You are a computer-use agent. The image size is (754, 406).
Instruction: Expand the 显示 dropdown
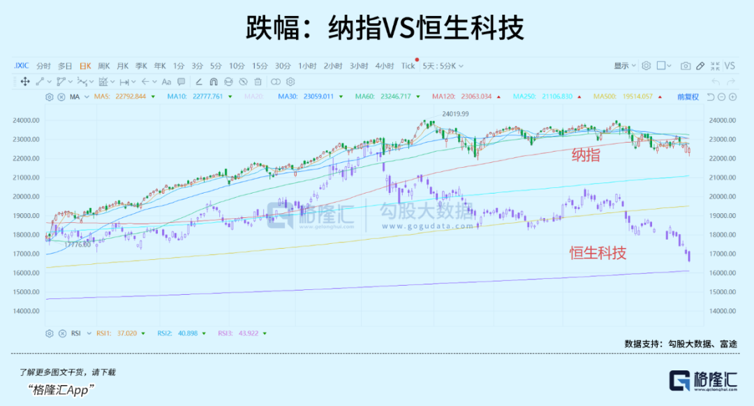625,66
